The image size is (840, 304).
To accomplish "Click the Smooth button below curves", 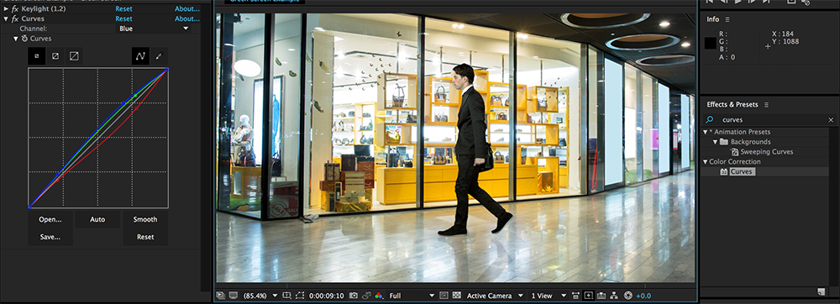I will [x=145, y=219].
